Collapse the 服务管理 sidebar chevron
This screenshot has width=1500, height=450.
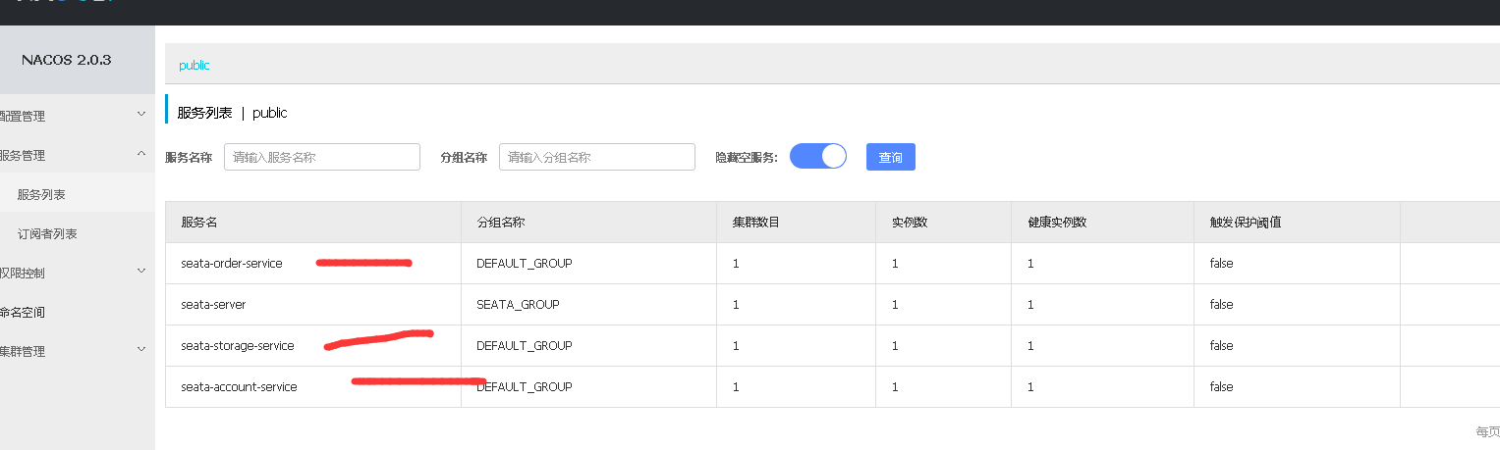click(141, 154)
